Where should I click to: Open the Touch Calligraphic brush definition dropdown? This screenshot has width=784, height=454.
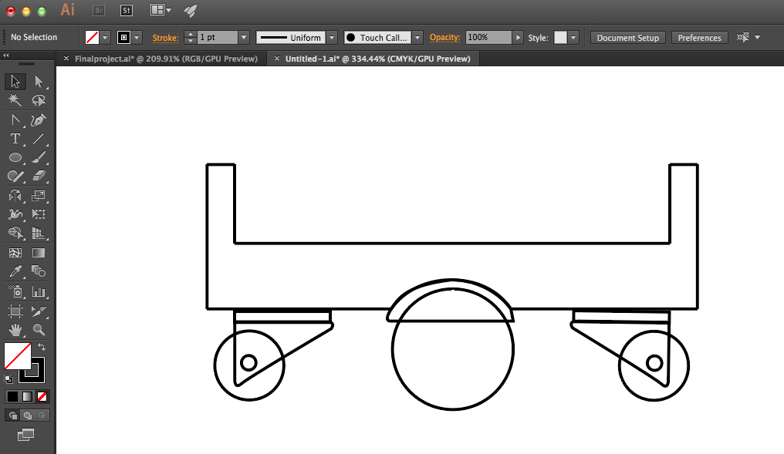point(417,38)
